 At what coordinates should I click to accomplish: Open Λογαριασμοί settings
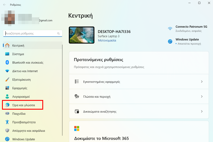coord(33,97)
